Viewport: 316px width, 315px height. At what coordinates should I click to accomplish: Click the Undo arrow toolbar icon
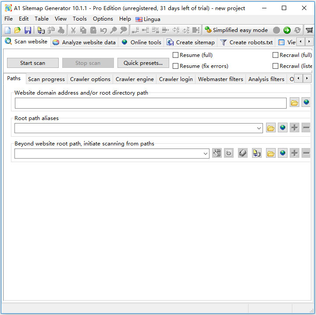click(x=103, y=30)
